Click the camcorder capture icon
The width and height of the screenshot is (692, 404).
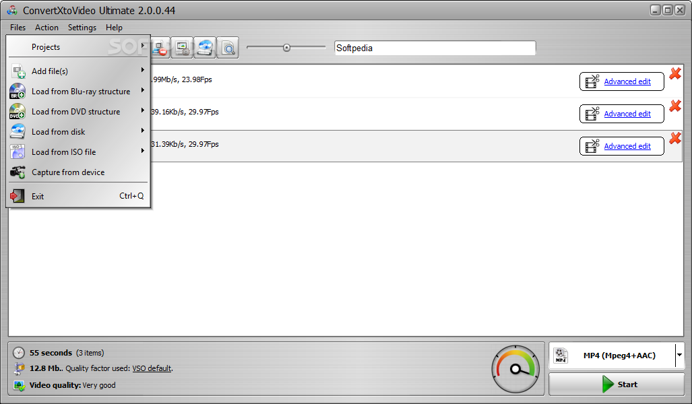[x=18, y=172]
